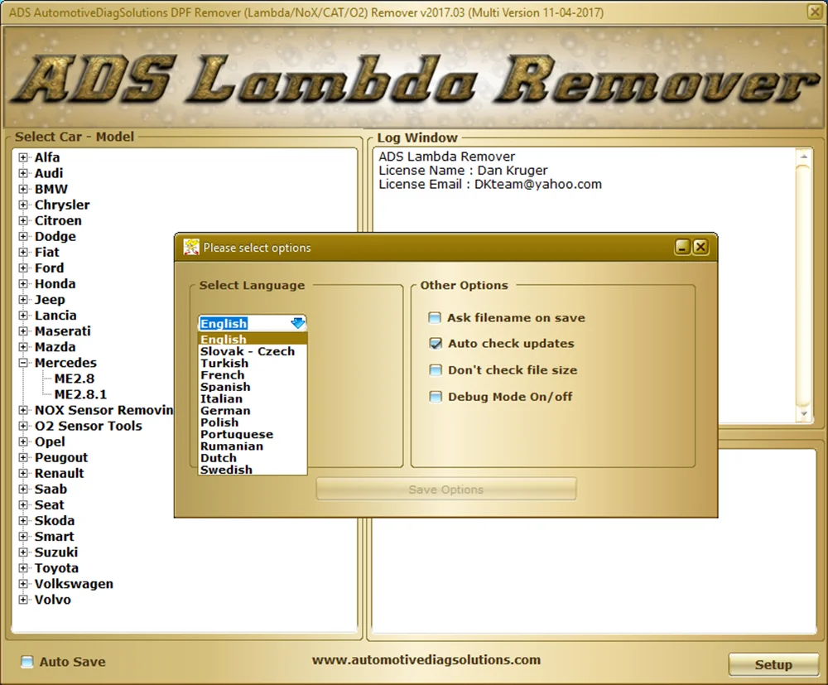Click the License Name log line
The height and width of the screenshot is (685, 828).
tap(463, 171)
